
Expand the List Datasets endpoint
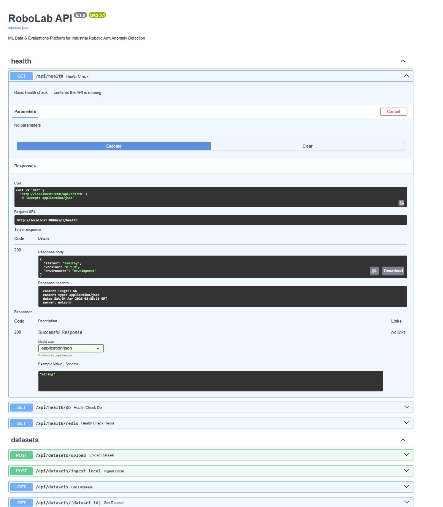point(406,487)
